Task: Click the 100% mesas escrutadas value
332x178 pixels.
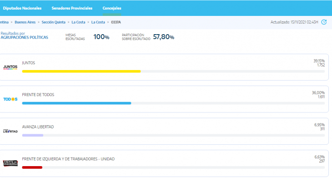Action: click(x=101, y=37)
